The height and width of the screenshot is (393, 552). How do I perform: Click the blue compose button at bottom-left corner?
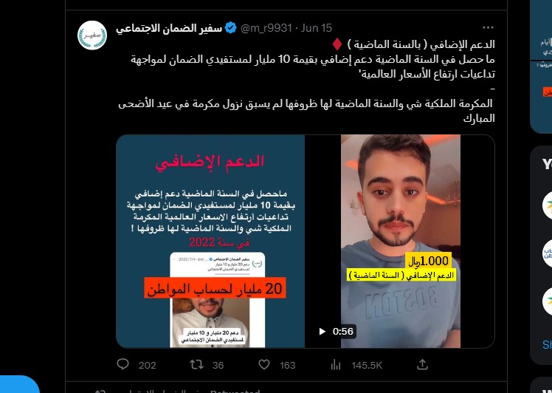(x=18, y=385)
